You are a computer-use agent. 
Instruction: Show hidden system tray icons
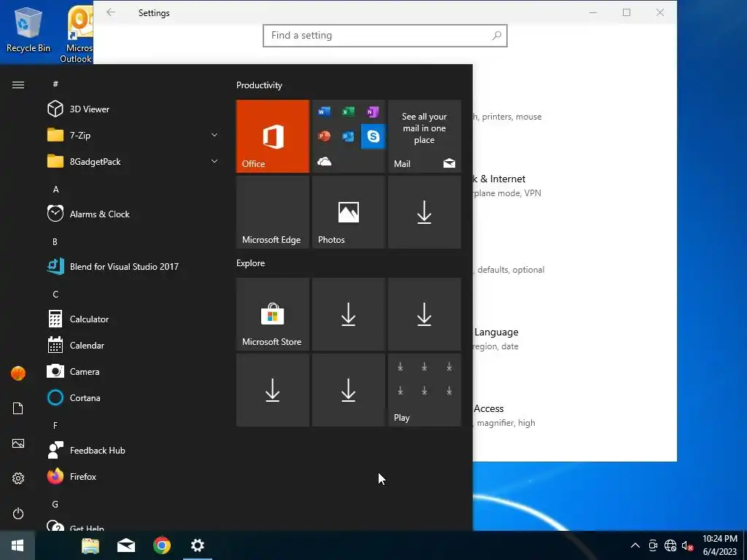coord(635,545)
